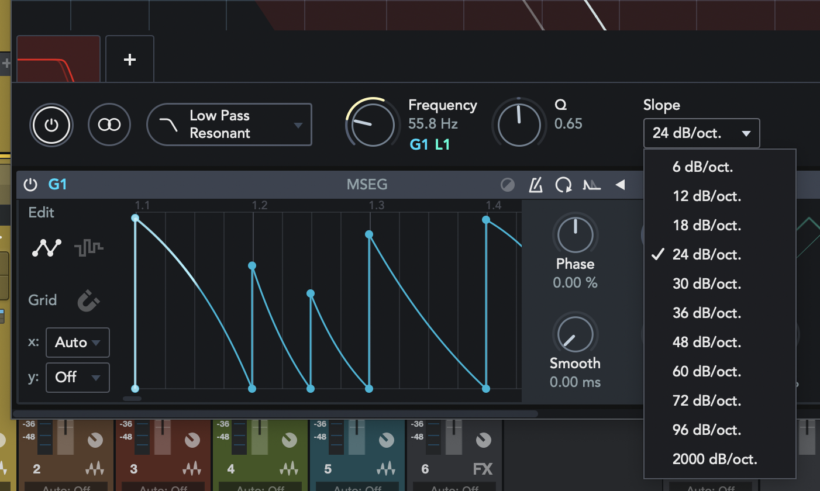Click the MSEG node at top of marker 1.3
The height and width of the screenshot is (491, 820).
point(369,234)
